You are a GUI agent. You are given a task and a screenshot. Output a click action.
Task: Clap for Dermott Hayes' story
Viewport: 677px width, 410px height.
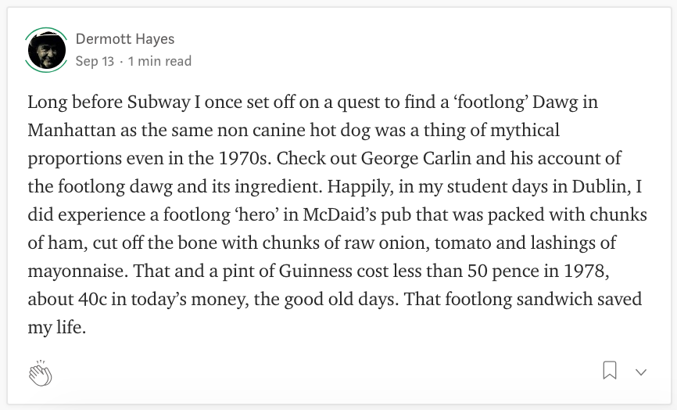41,373
